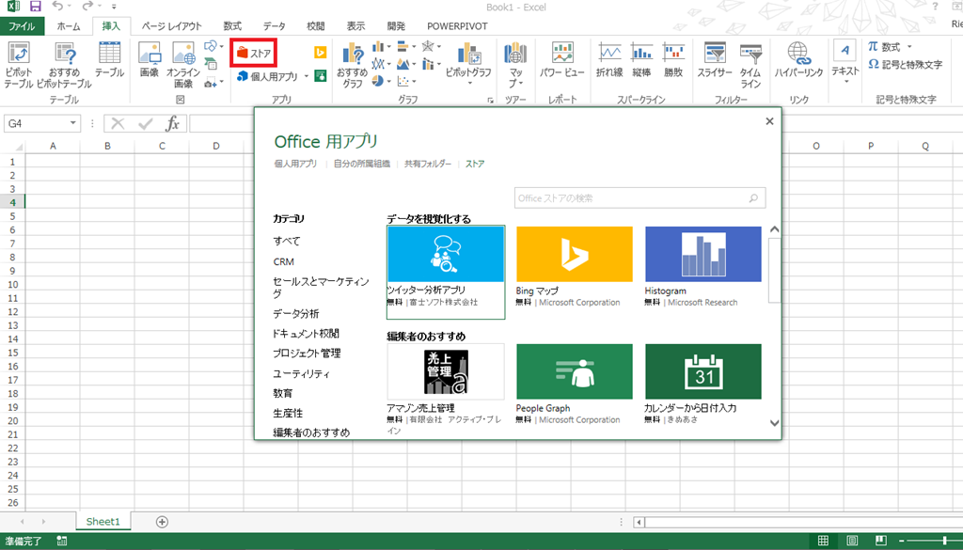Click the 画像 insert picture icon
The image size is (963, 550).
pos(150,59)
